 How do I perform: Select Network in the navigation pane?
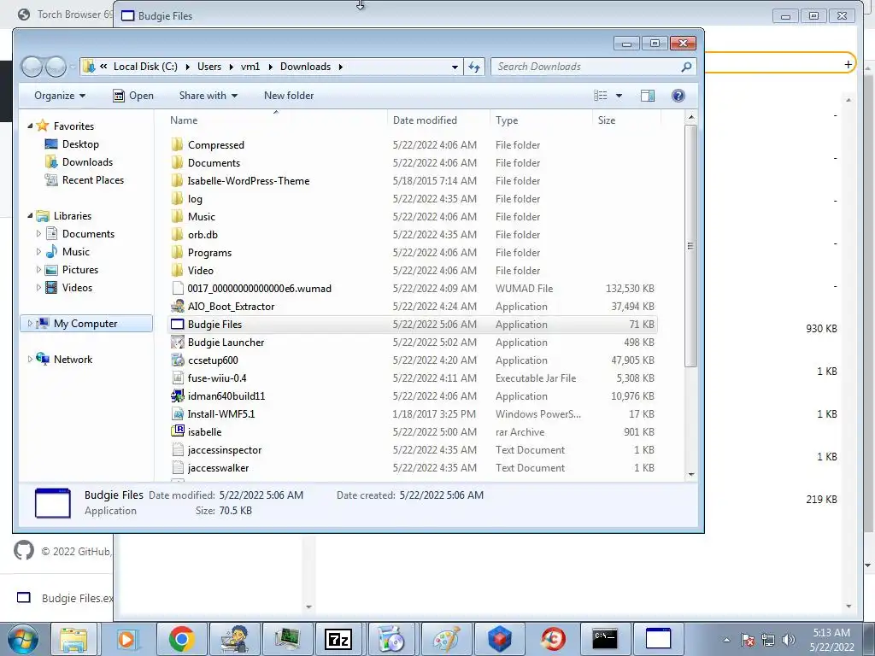(73, 360)
